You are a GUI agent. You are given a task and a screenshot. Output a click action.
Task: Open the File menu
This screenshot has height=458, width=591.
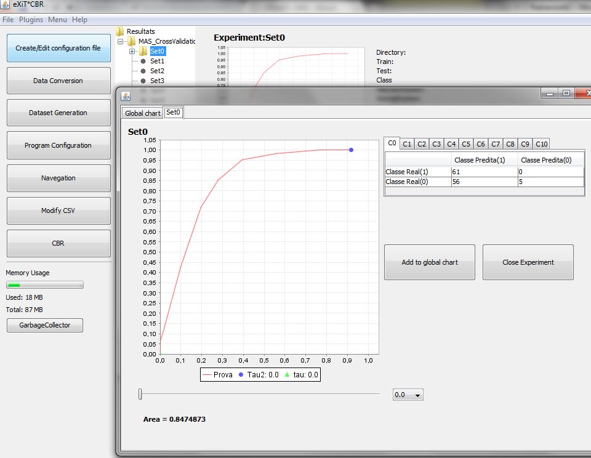[8, 20]
